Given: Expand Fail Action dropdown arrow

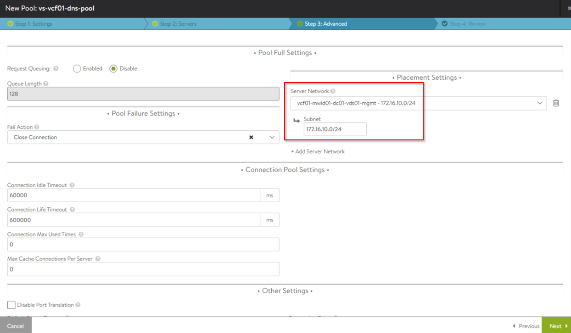Looking at the screenshot, I should [x=272, y=137].
